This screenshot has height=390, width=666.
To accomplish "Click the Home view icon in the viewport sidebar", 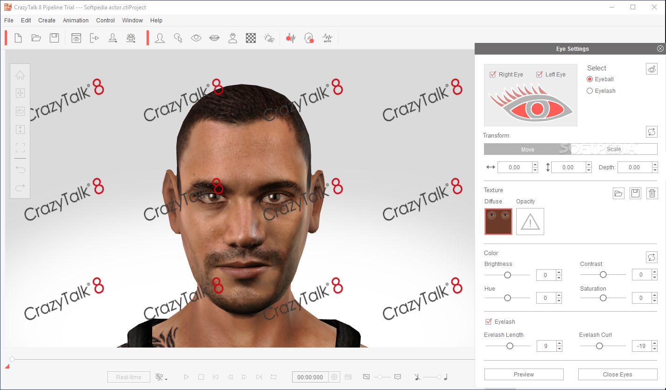I will (20, 75).
